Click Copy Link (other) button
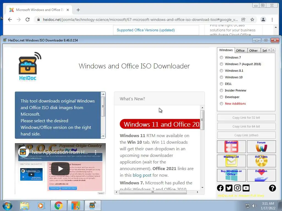 pyautogui.click(x=246, y=135)
